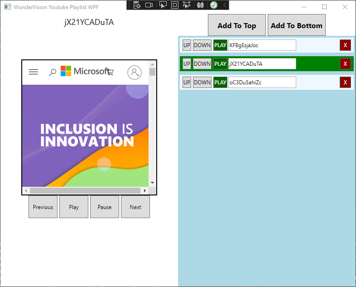Click the browser's horizontal scrollbar left arrow

point(26,190)
